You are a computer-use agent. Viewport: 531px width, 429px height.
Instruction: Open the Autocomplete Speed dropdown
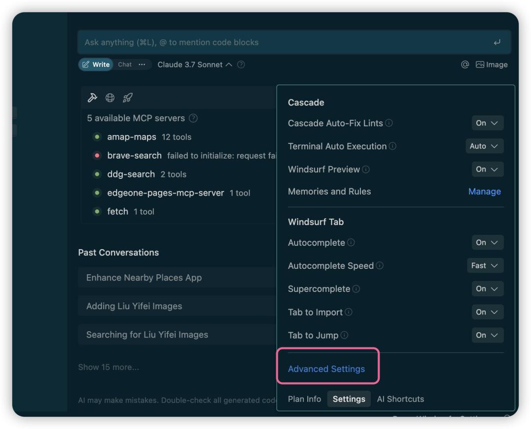coord(485,265)
